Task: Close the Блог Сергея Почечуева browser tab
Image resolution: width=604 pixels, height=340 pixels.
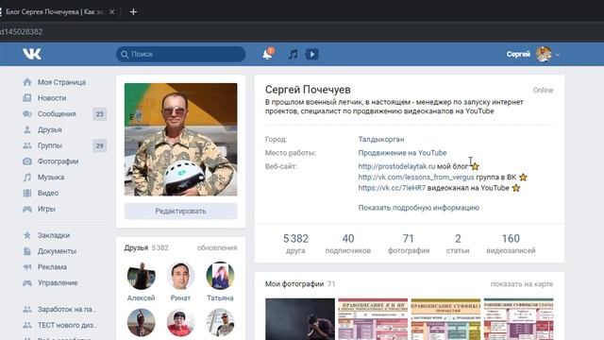Action: (111, 12)
